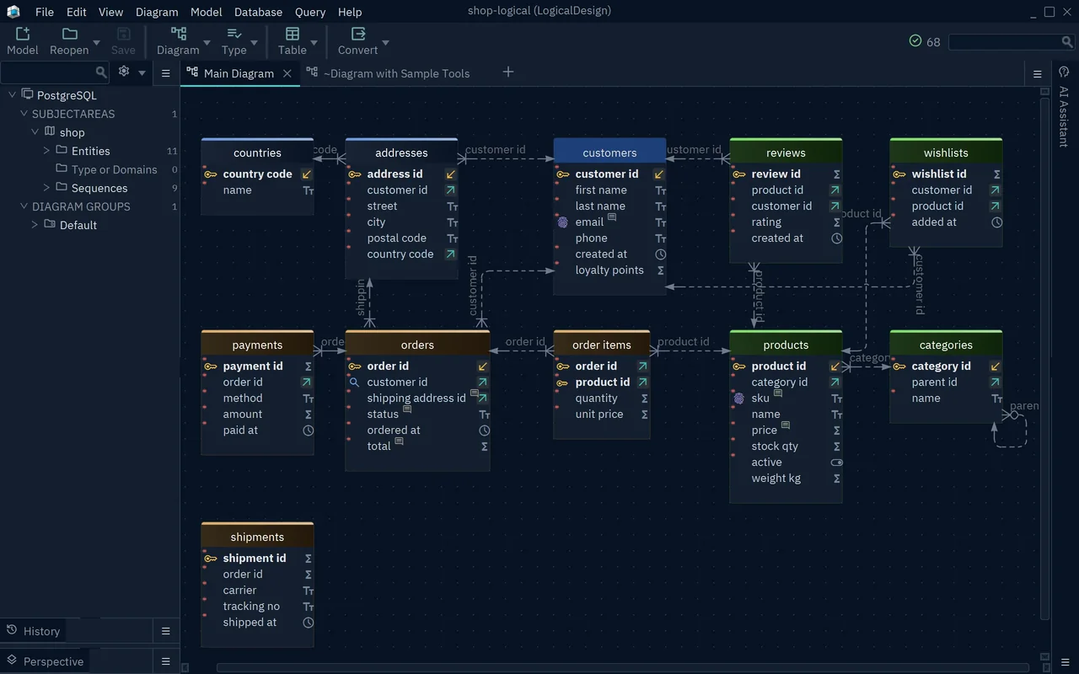Open the History panel
This screenshot has height=674, width=1079.
(x=34, y=631)
